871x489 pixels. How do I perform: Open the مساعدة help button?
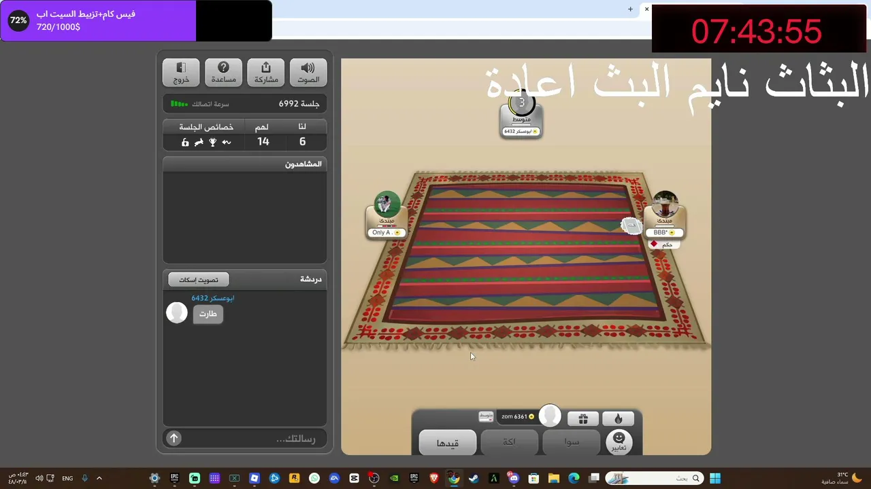click(223, 73)
